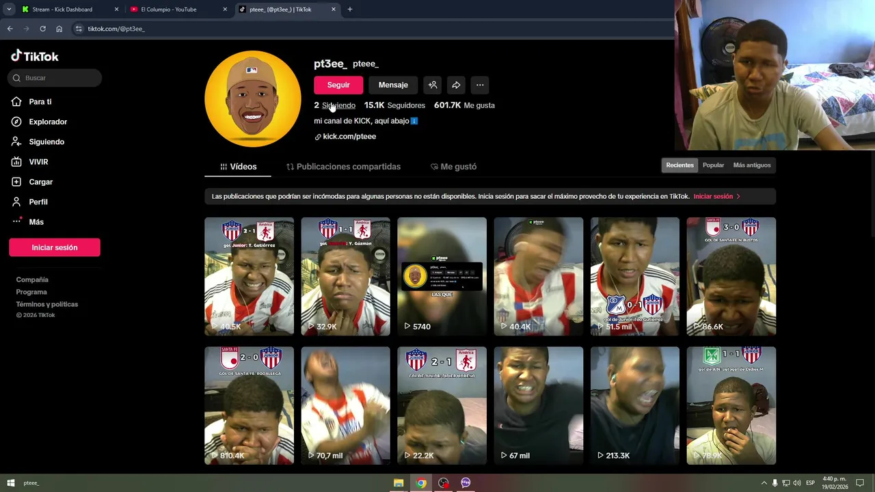Select Cargar in the sidebar
The image size is (875, 492).
40,182
